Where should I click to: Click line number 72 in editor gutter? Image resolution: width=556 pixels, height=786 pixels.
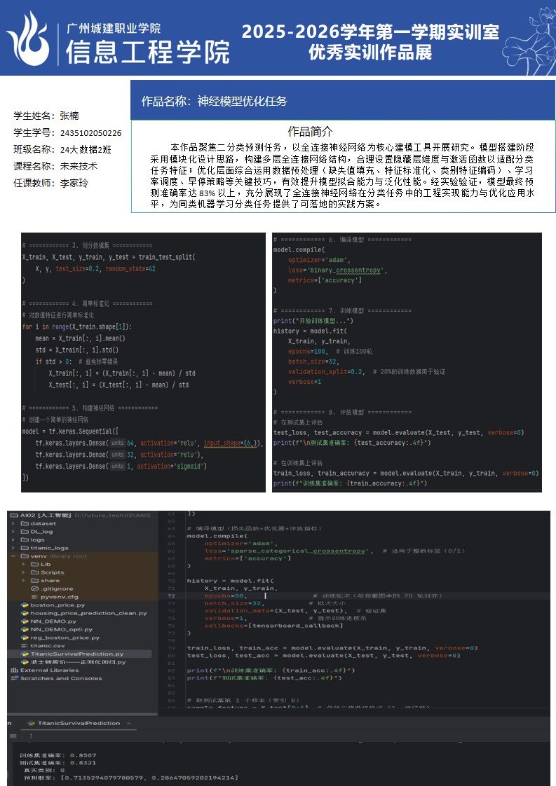171,596
